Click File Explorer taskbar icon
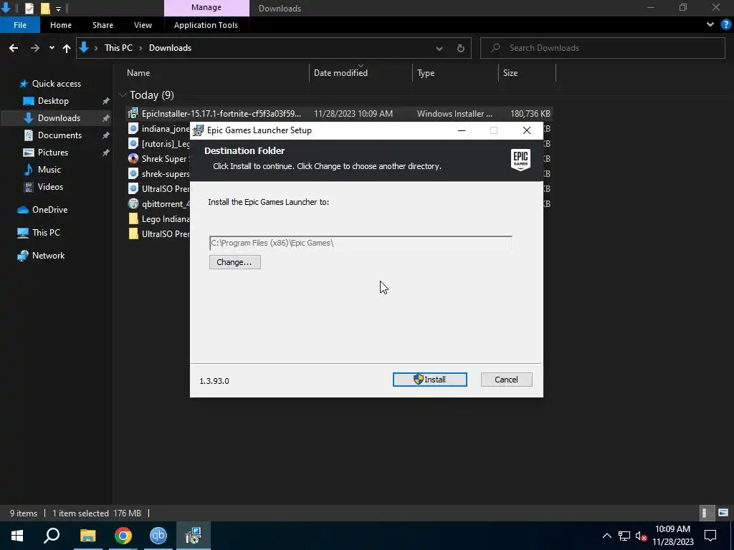The width and height of the screenshot is (734, 550). pos(87,536)
